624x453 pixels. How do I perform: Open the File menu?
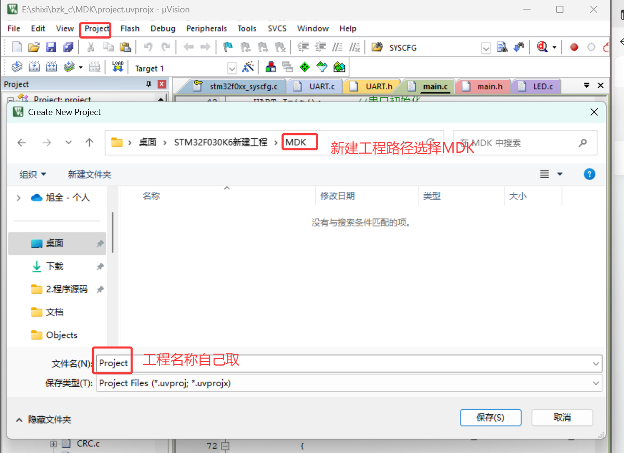click(x=14, y=29)
